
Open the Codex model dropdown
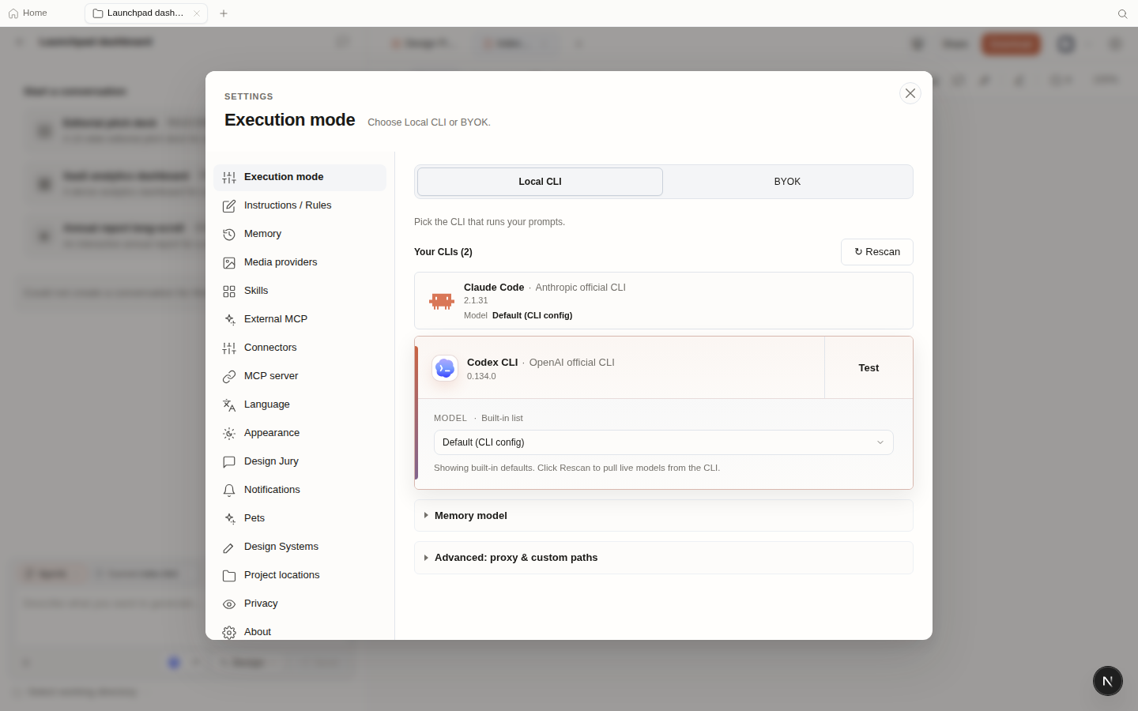pos(664,442)
